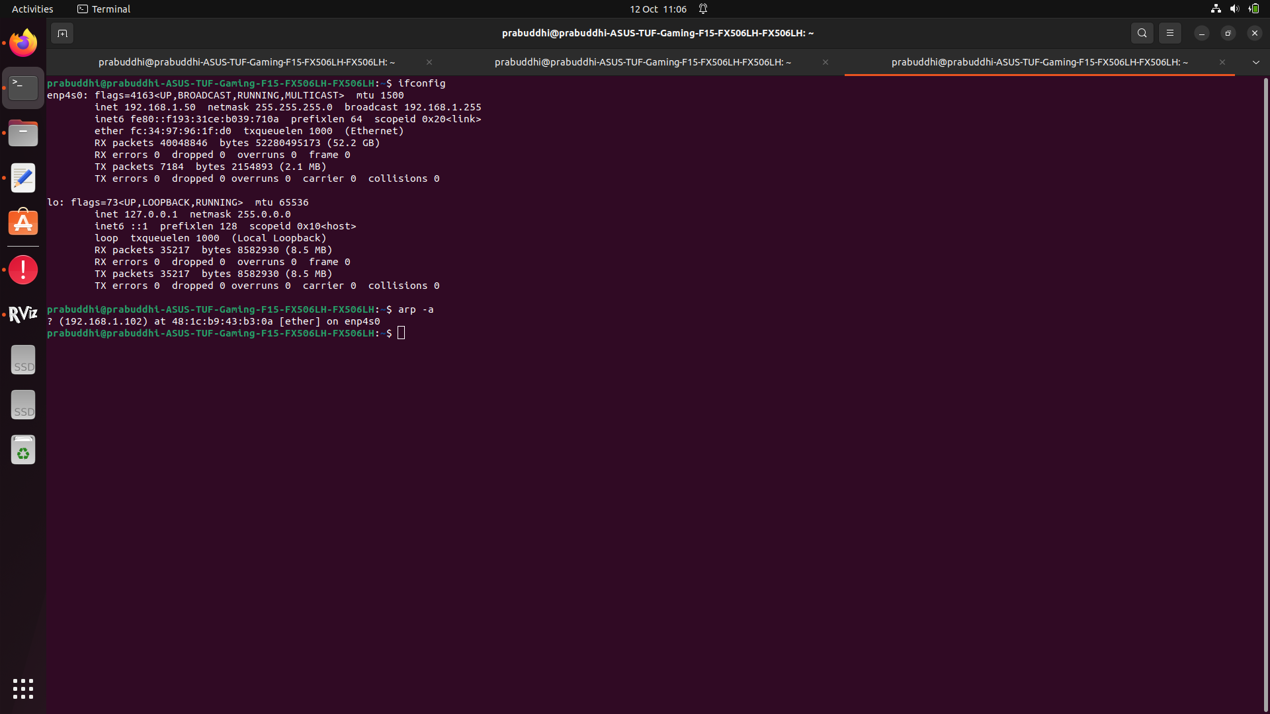Click the volume icon in the top bar
This screenshot has height=714, width=1270.
coord(1234,9)
